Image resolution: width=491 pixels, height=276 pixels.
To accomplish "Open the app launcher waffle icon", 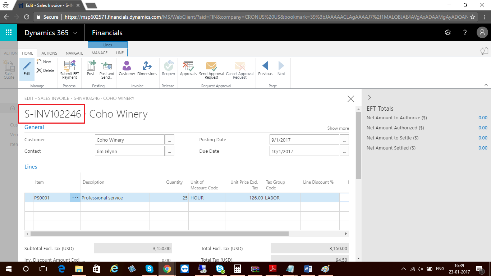I will pos(9,33).
